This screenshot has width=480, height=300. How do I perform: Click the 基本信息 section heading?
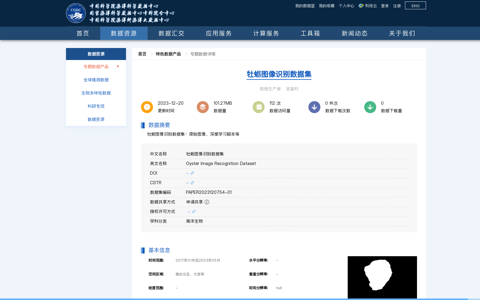[x=159, y=250]
